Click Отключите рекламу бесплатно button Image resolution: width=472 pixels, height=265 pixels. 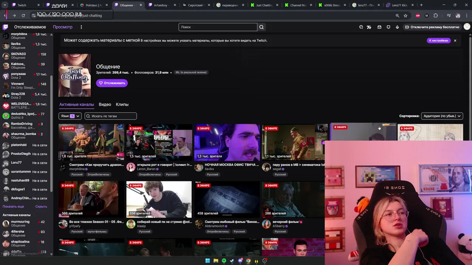(432, 27)
